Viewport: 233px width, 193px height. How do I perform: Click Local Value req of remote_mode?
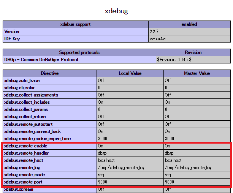(130, 175)
